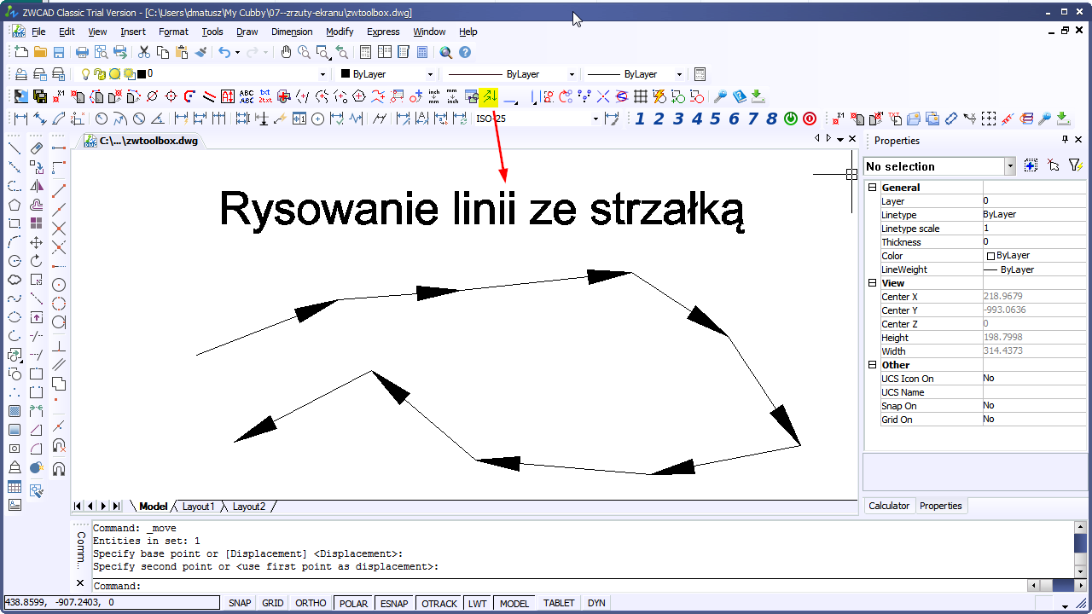This screenshot has width=1092, height=614.
Task: Open the linetype ByLayer dropdown
Action: (x=572, y=74)
